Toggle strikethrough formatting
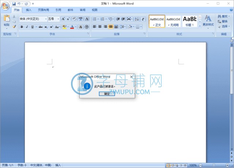 point(41,27)
